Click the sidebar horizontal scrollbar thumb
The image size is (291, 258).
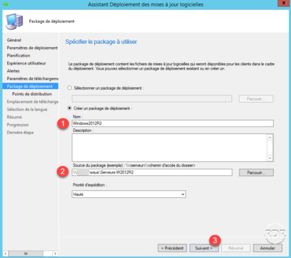tap(26, 253)
